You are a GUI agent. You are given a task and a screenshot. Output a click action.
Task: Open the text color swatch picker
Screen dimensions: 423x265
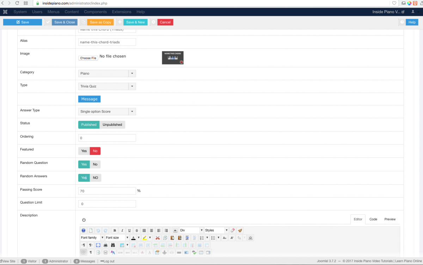(x=139, y=238)
